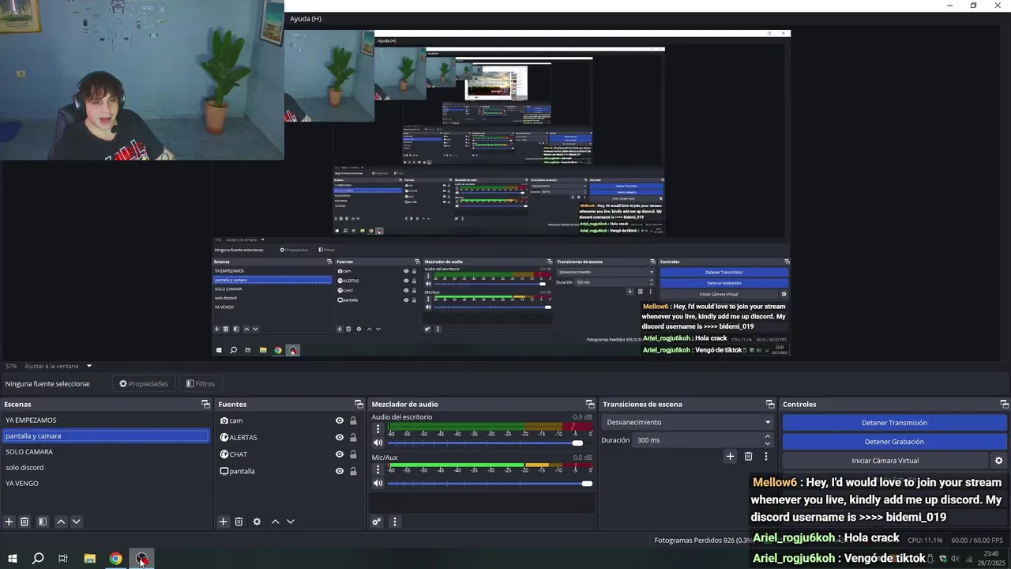Screen dimensions: 1011x569
Task: Toggle lock on pantalla source
Action: [353, 471]
